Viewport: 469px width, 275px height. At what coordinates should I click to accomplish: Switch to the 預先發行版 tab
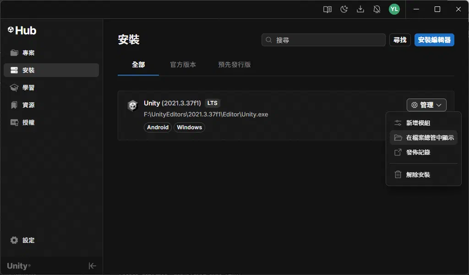[x=234, y=65]
